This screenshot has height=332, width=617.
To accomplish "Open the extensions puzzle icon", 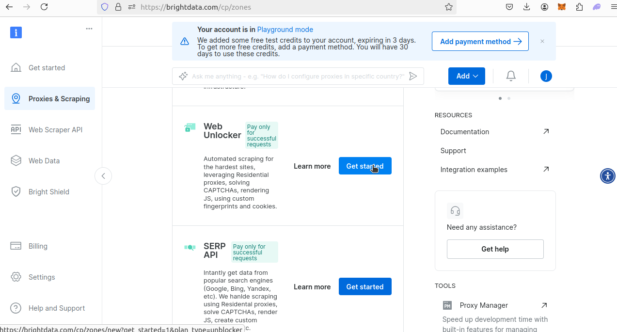I will click(579, 7).
